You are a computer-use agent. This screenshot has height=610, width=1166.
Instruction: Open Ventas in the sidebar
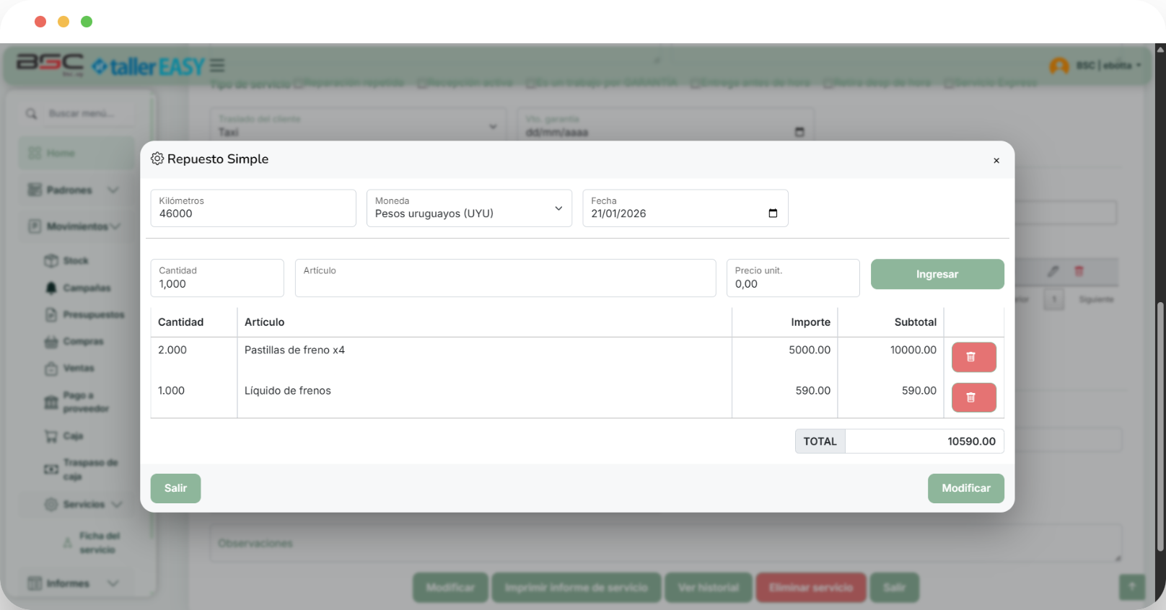point(70,368)
